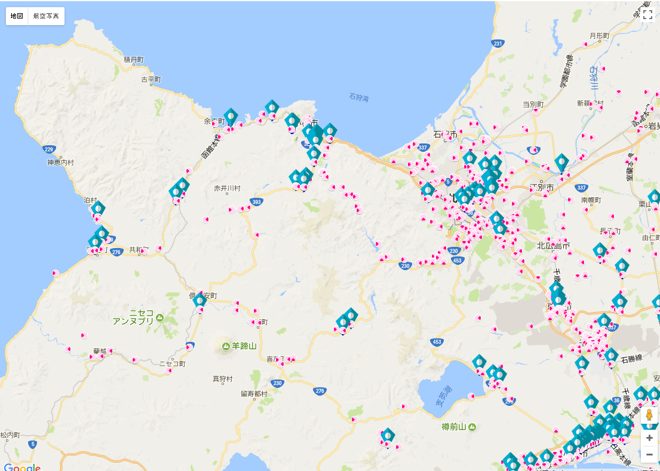Select the pink dot below 当別町 label
This screenshot has height=471, width=660.
click(x=535, y=112)
